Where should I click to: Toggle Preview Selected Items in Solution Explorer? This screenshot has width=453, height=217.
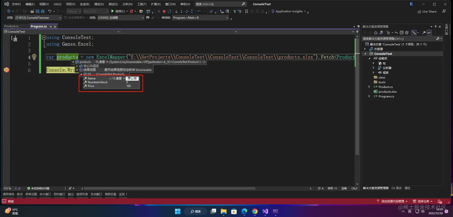429,33
